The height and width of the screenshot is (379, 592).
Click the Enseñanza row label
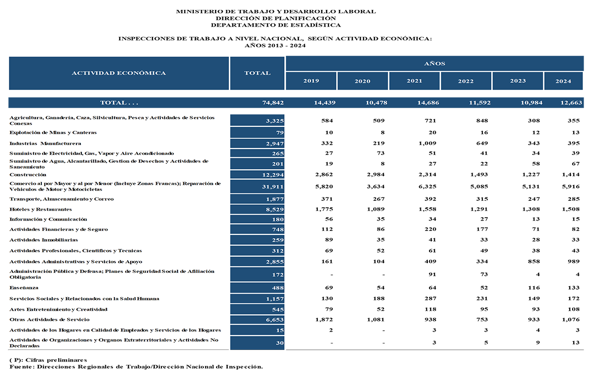[24, 287]
